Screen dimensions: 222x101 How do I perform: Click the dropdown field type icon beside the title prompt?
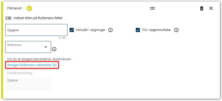8,18
